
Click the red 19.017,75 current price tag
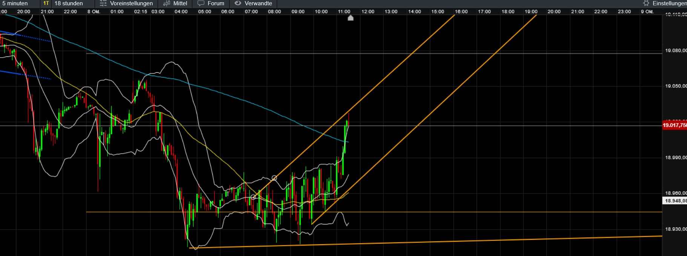point(675,125)
